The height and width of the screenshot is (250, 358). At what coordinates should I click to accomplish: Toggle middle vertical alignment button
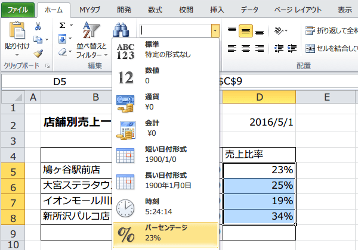[245, 30]
